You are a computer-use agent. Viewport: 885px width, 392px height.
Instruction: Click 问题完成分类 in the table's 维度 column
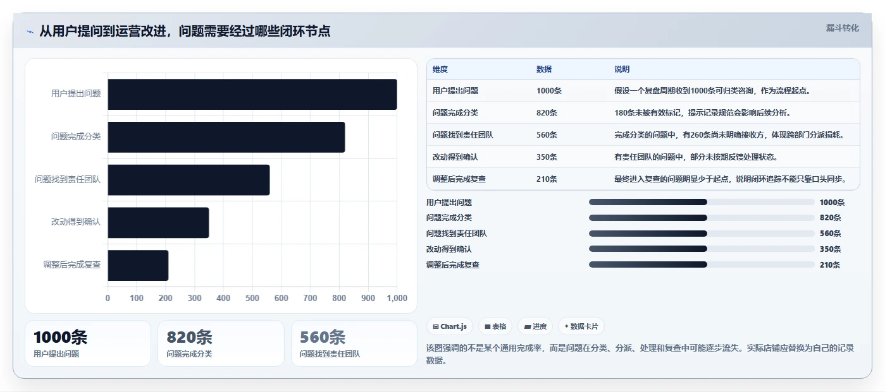pyautogui.click(x=455, y=113)
